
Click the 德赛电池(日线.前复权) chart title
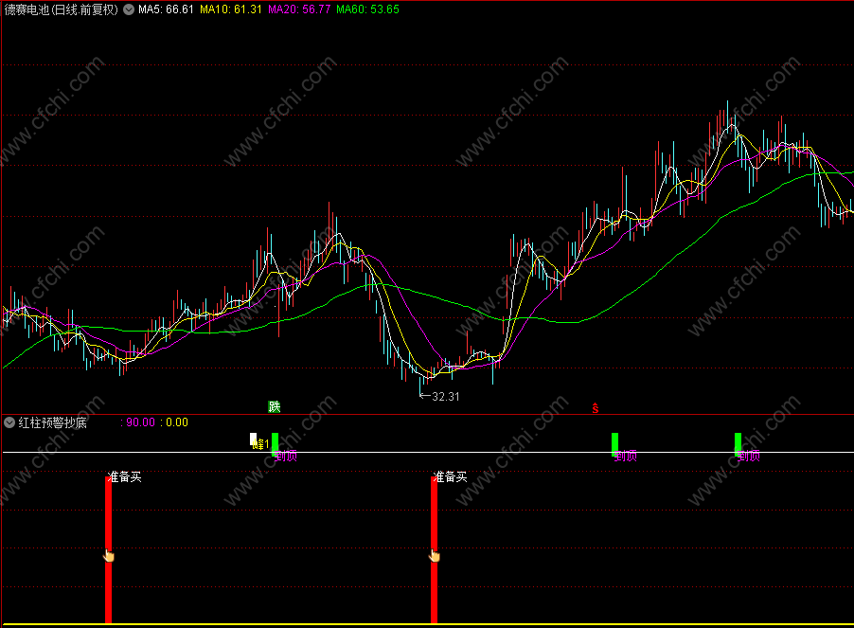click(x=61, y=9)
